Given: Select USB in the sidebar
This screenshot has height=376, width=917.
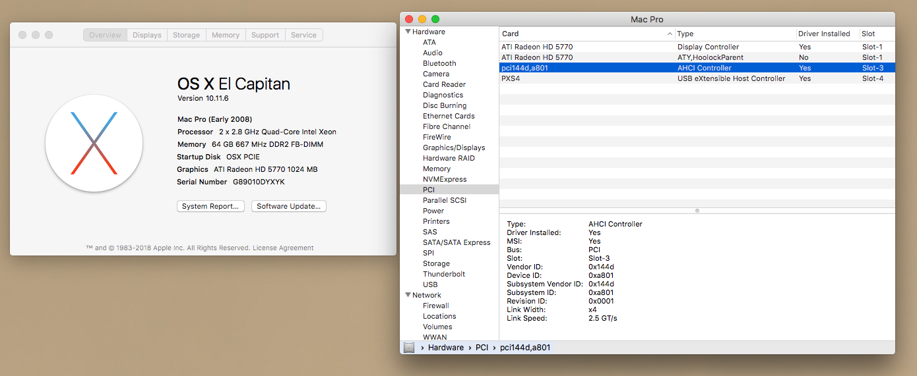Looking at the screenshot, I should click(430, 284).
